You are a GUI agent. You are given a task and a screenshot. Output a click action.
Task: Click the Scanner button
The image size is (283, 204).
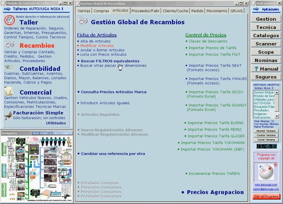266,44
